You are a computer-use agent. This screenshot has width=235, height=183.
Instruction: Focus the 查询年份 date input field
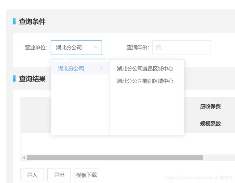(x=181, y=47)
